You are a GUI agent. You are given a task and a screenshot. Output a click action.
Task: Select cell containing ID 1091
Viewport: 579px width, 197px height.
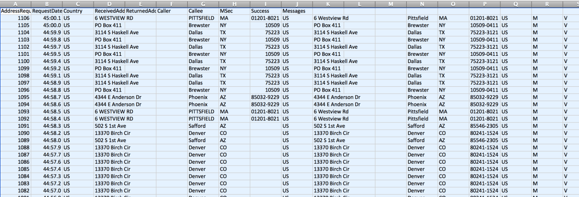pos(15,126)
